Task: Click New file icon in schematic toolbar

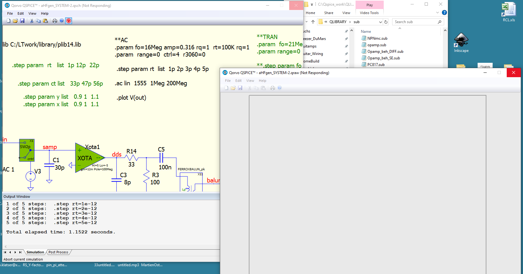Action: pos(8,21)
